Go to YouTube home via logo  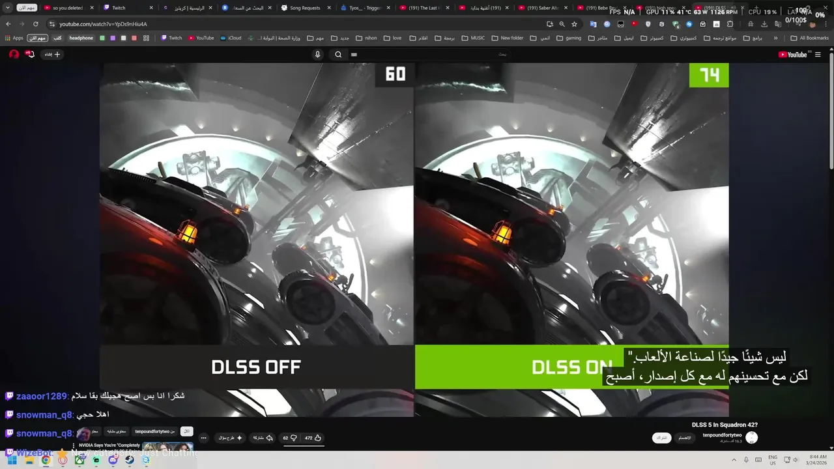click(x=792, y=55)
